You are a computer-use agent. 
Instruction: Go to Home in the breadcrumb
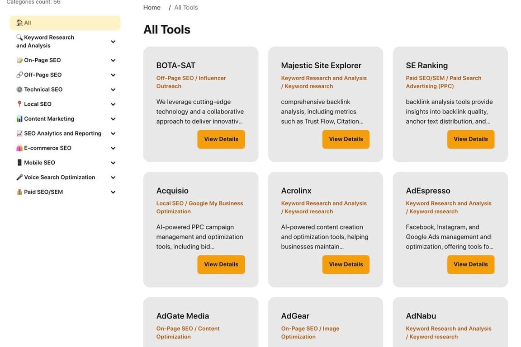coord(152,7)
